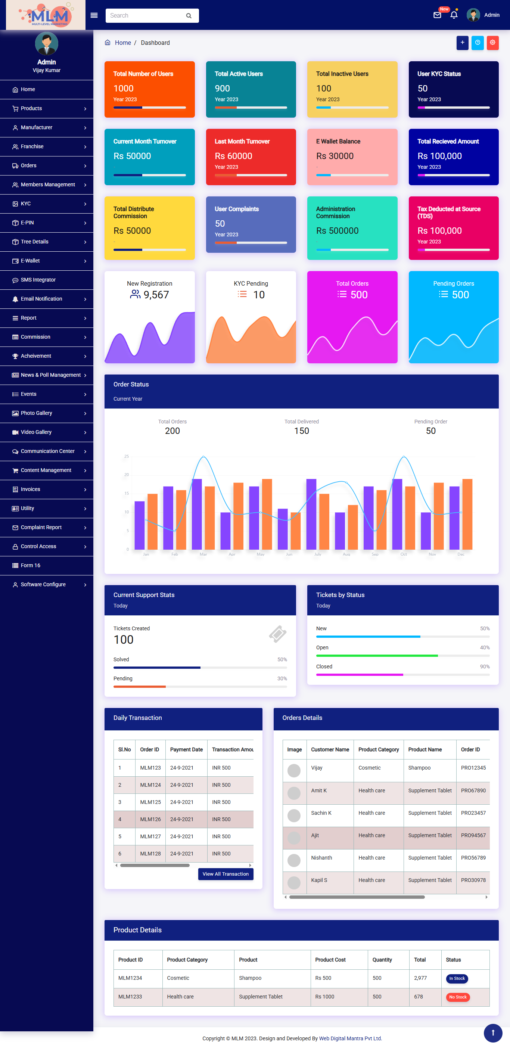Open the Web Digital Mantra Pvt Ltd link
Image resolution: width=510 pixels, height=1050 pixels.
pos(350,1038)
